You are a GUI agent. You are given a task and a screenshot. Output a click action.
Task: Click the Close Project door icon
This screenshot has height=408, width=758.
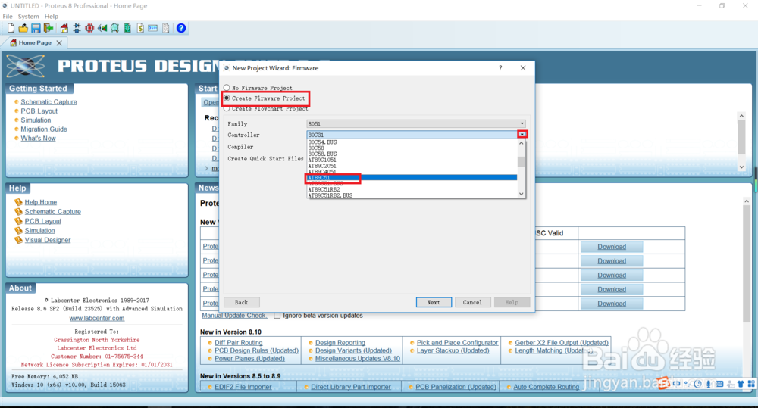coord(49,28)
